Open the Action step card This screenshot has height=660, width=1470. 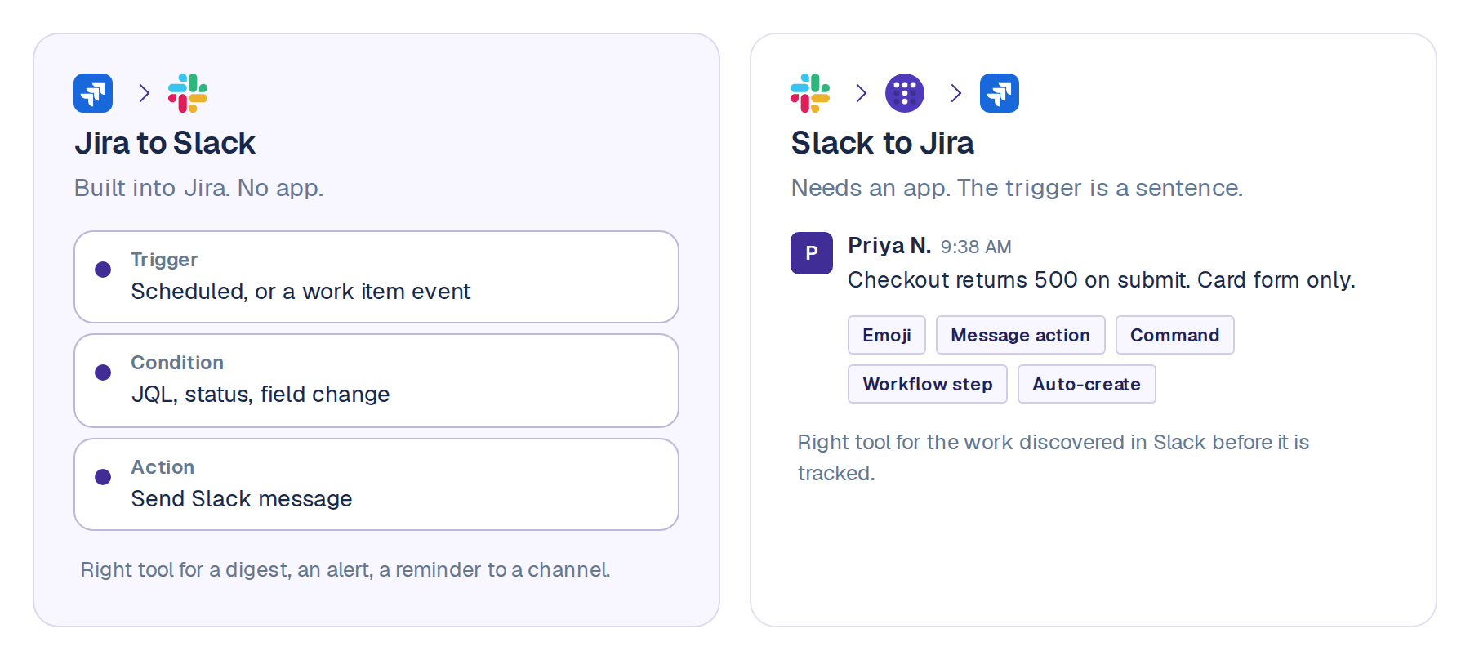[x=376, y=484]
